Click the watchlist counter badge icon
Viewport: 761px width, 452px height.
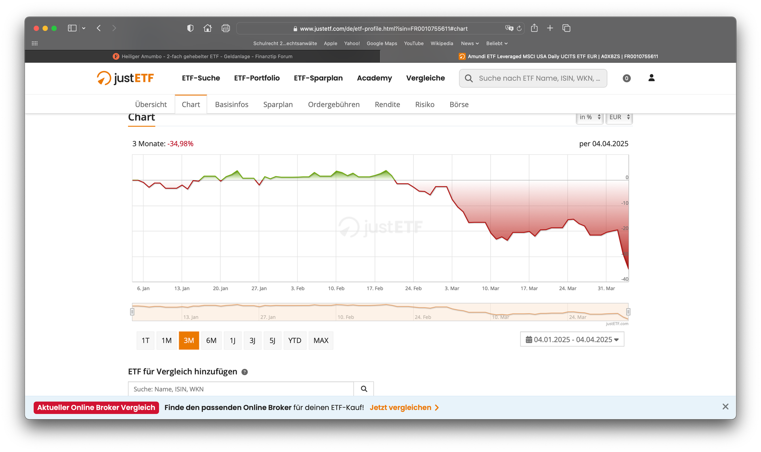point(626,78)
